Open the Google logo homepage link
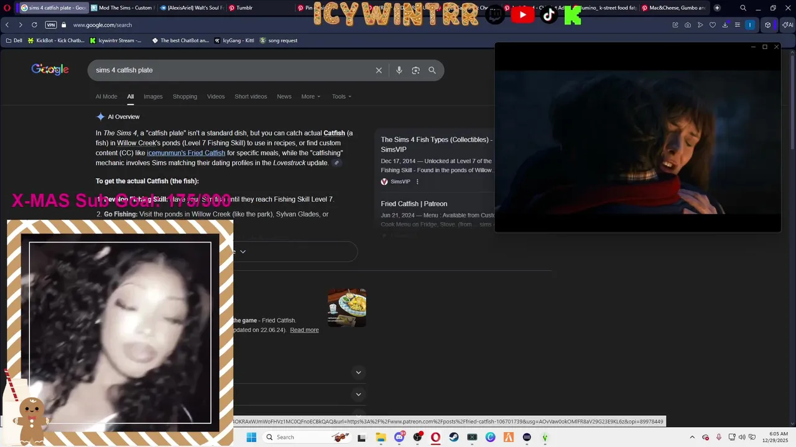796x447 pixels. [x=50, y=70]
